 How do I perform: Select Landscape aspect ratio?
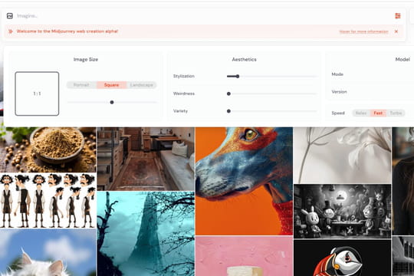(x=142, y=85)
